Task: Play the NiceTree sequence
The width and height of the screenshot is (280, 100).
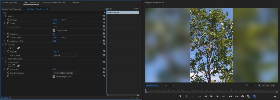Action: pos(211,96)
